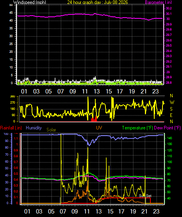182x217 pixels.
Task: Click the 'Temperature (°F)' legend label
Action: 137,128
